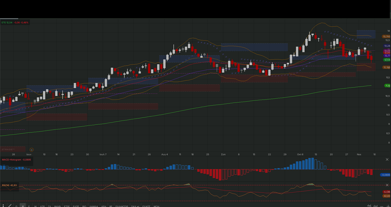Image resolution: width=391 pixels, height=207 pixels.
Task: Select the line drawing tool
Action: (x=10, y=205)
